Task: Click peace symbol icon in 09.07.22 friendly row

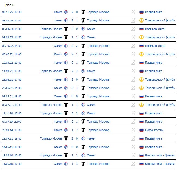Action: point(141,54)
